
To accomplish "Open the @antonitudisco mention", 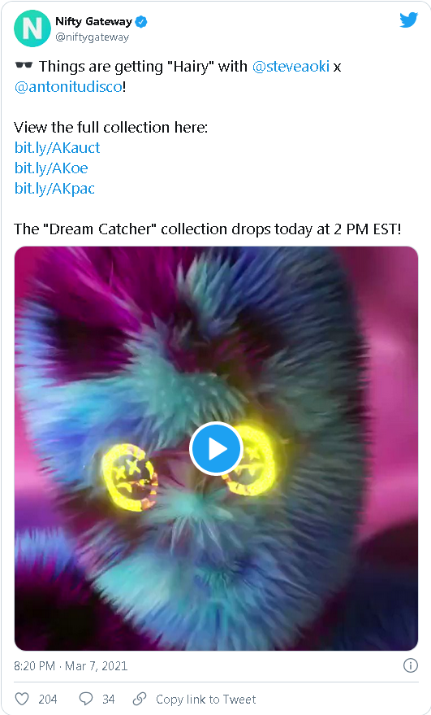I will [68, 87].
